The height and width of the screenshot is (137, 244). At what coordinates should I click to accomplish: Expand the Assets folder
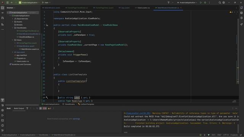pos(13,22)
